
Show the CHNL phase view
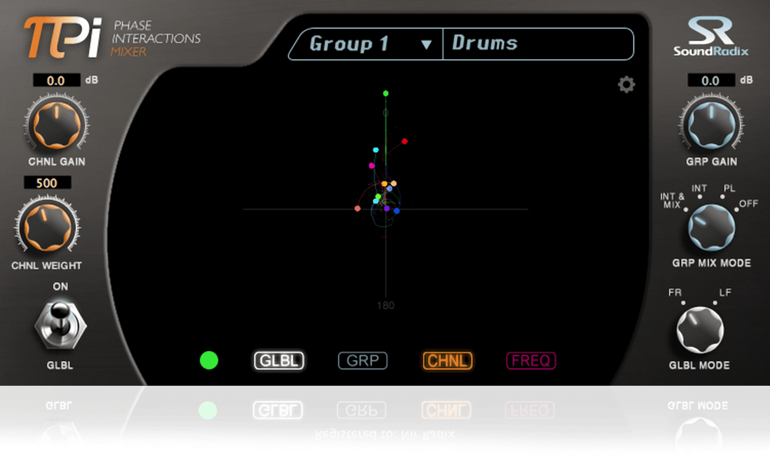(x=447, y=360)
